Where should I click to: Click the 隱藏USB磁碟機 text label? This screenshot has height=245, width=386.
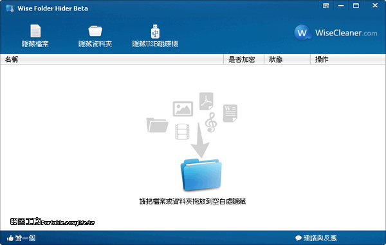[x=155, y=44]
